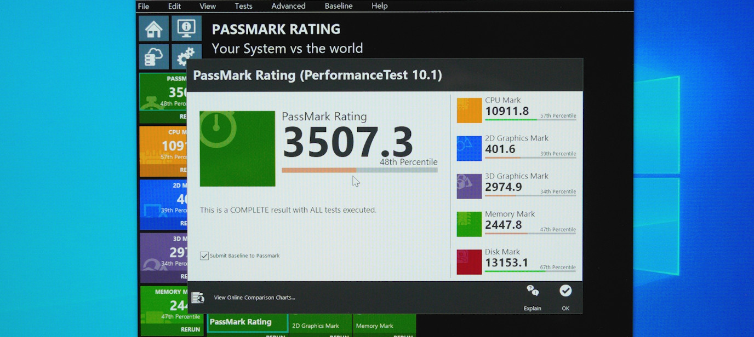Click the Explain speech bubble icon

point(532,291)
